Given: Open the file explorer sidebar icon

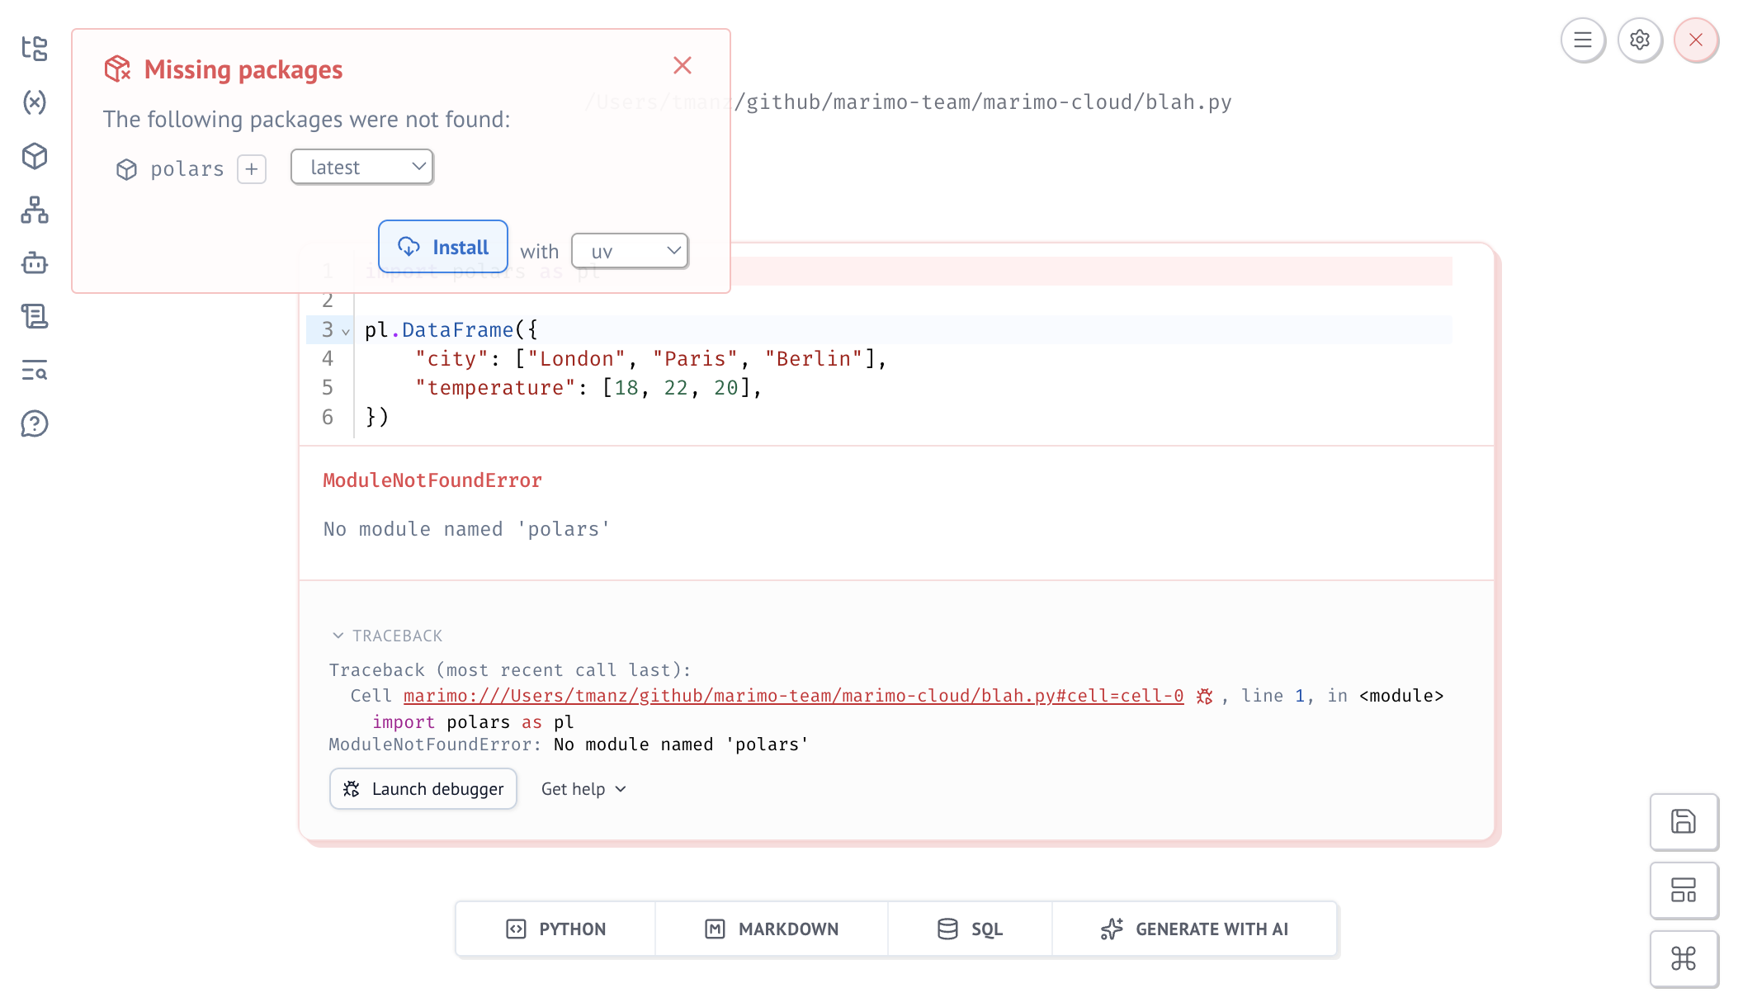Looking at the screenshot, I should pos(35,49).
